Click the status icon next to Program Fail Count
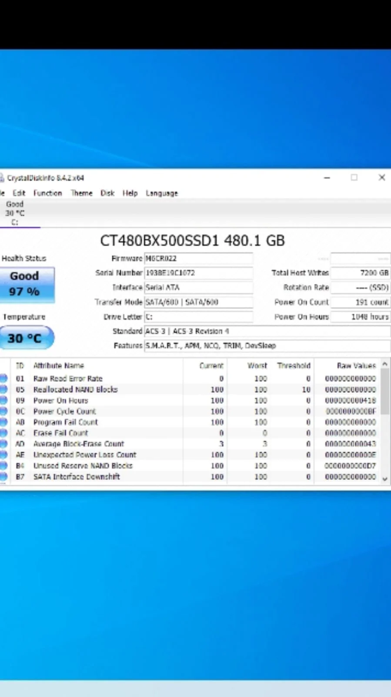391x697 pixels. click(x=3, y=422)
